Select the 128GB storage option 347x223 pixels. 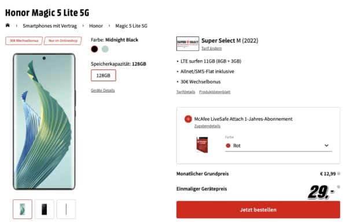point(104,75)
